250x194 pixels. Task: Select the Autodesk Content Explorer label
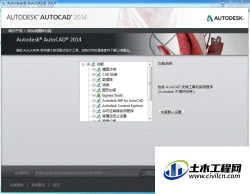coord(122,105)
